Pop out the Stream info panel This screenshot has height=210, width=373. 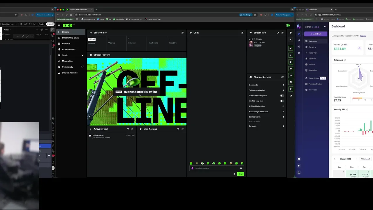282,33
